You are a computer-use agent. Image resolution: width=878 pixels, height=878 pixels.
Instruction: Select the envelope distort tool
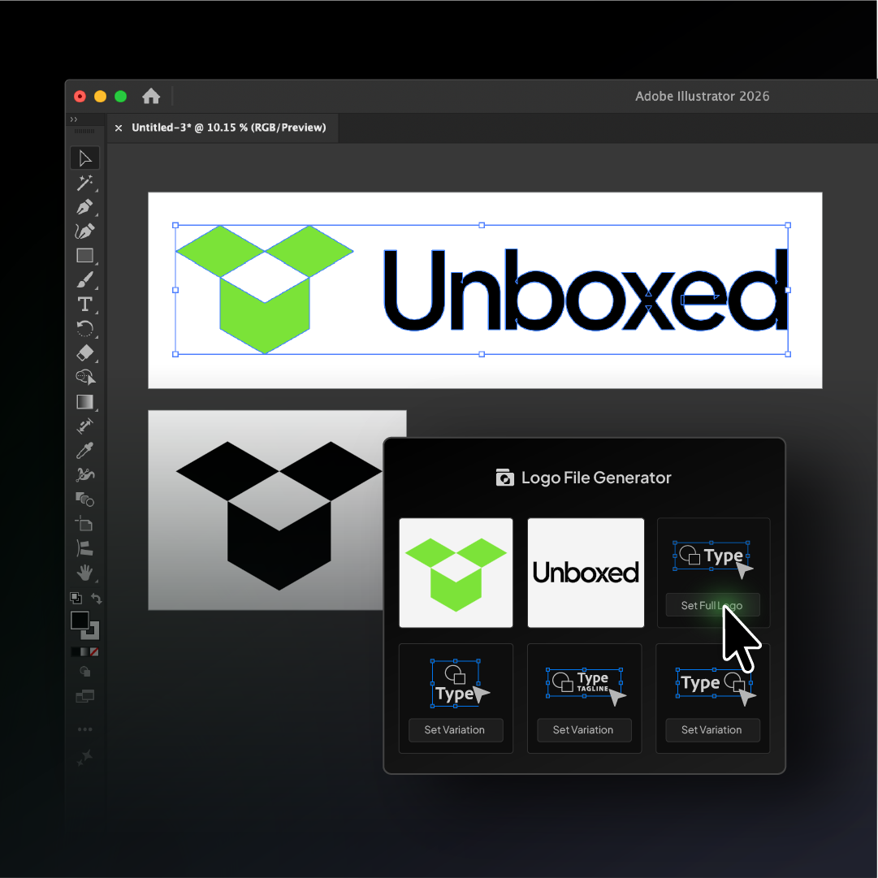[x=85, y=548]
